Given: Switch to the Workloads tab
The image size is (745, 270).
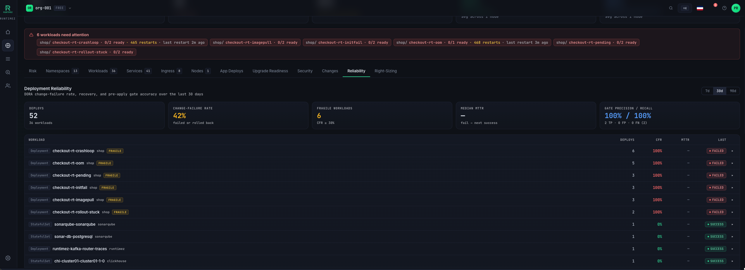Looking at the screenshot, I should tap(103, 71).
